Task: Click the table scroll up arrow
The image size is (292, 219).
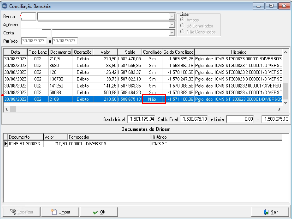Action: 286,52
